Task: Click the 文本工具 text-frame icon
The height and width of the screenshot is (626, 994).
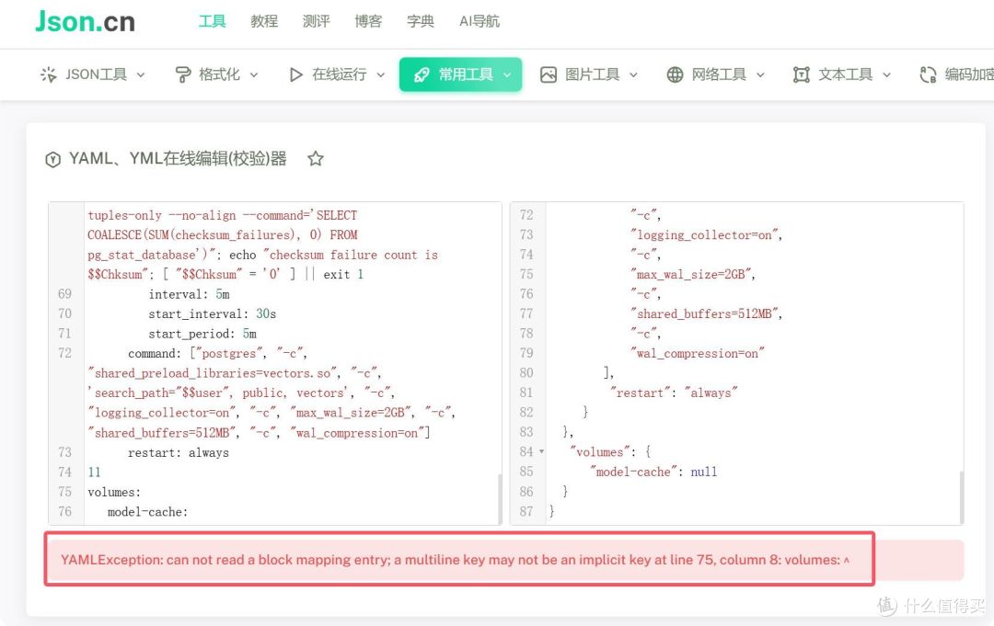Action: coord(802,74)
